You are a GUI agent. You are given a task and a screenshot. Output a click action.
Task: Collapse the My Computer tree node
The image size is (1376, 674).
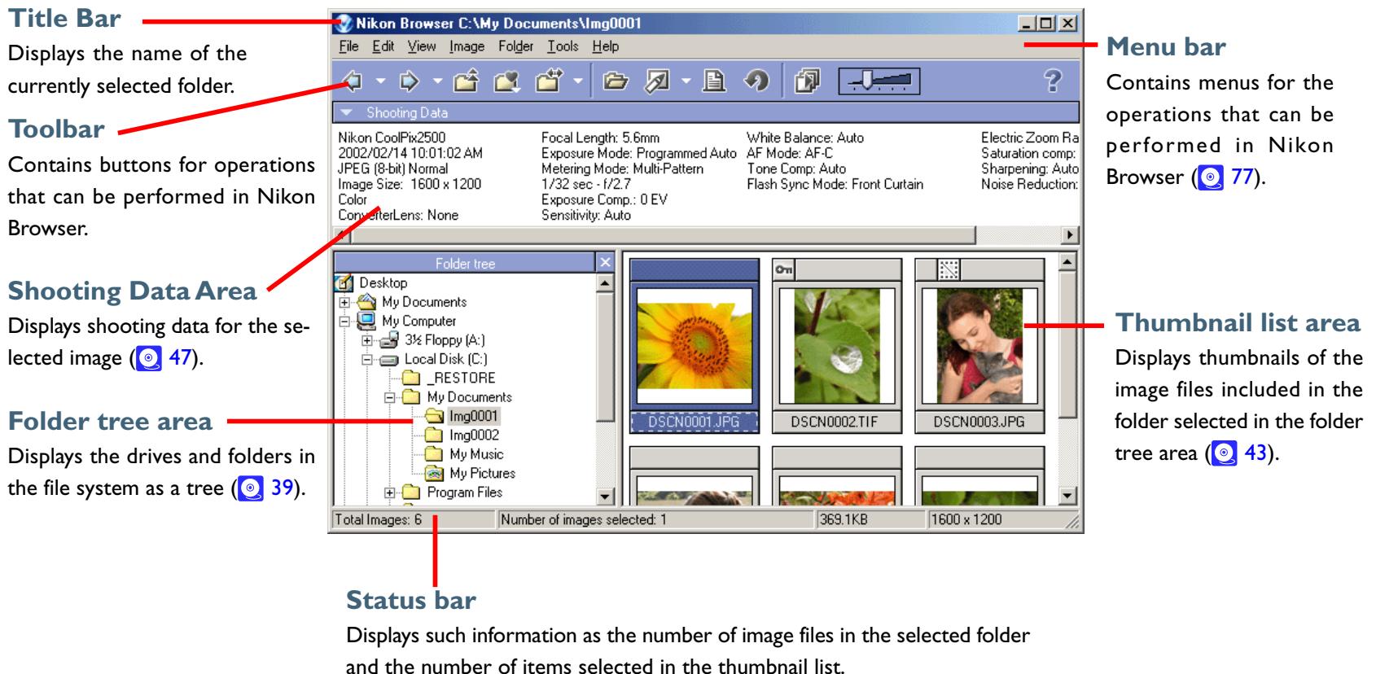pyautogui.click(x=344, y=321)
